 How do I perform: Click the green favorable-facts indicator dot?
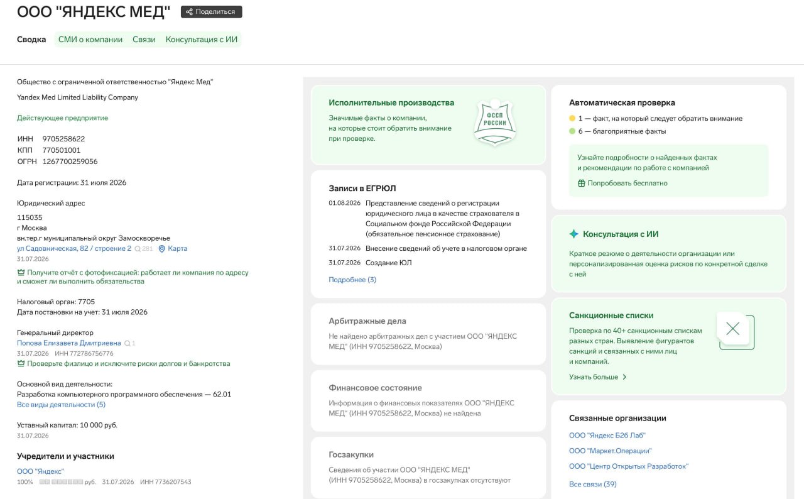tap(572, 131)
